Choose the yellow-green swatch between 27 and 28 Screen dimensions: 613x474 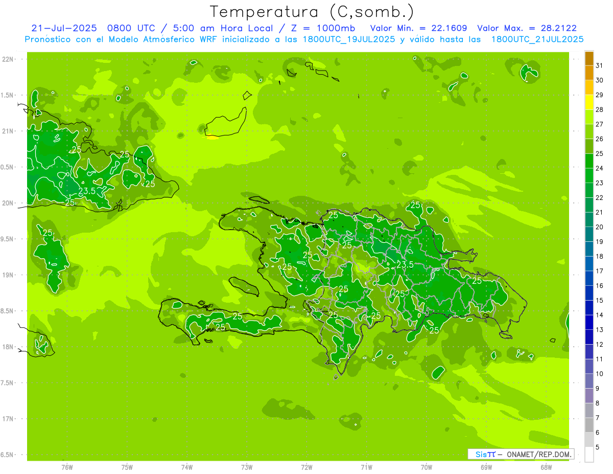tap(589, 117)
